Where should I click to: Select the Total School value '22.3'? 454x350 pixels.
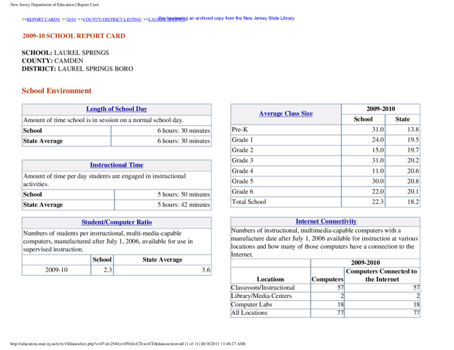[378, 202]
